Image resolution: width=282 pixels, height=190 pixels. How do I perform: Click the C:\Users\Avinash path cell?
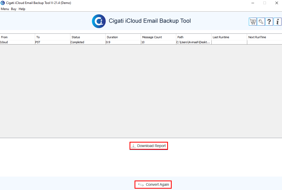click(x=194, y=42)
